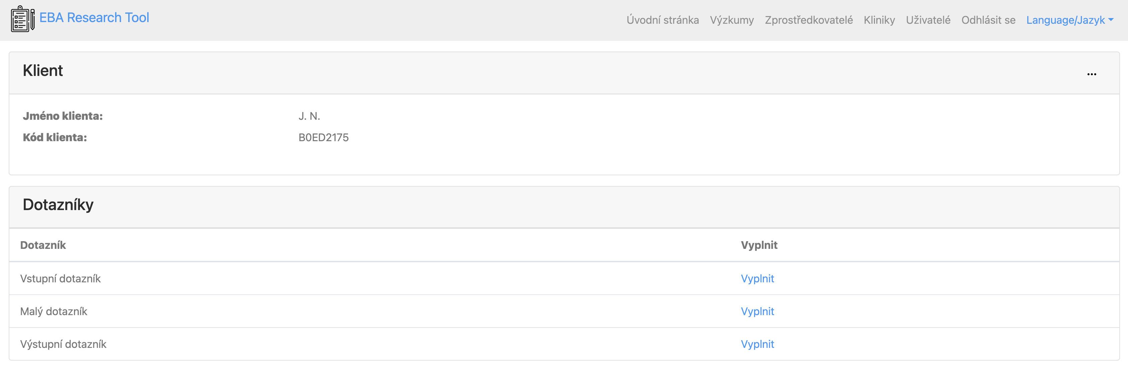Select the Malý dotazník row name
The width and height of the screenshot is (1128, 378).
54,311
